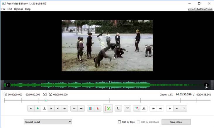214x128 pixels.
Task: Open the Edit menu
Action: tap(10, 9)
